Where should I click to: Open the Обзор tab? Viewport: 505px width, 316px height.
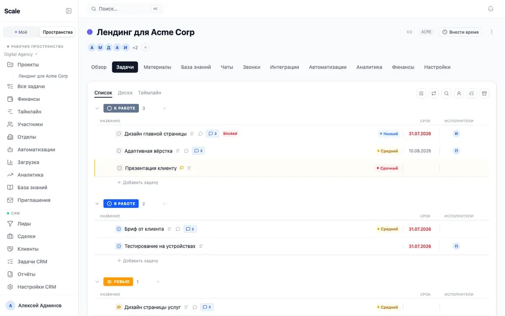[x=99, y=67]
